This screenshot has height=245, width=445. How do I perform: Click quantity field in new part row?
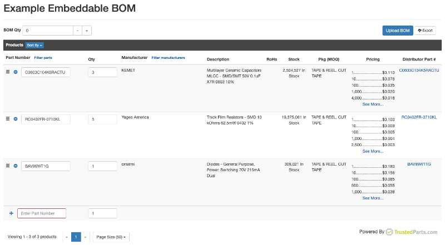pyautogui.click(x=102, y=213)
